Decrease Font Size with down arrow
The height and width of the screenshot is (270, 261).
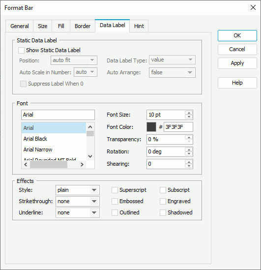pos(189,117)
